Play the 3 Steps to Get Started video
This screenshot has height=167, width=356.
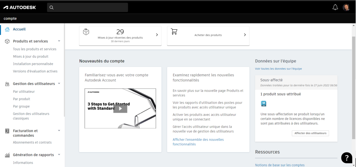tap(120, 109)
